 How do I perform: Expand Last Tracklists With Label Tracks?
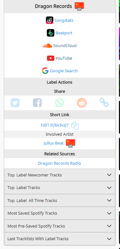click(x=60, y=239)
